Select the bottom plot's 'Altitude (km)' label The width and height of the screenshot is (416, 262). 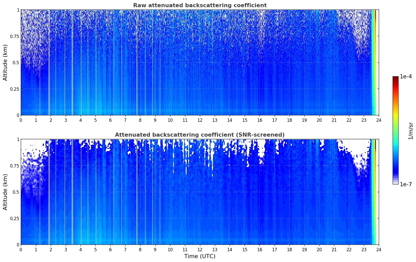point(5,192)
